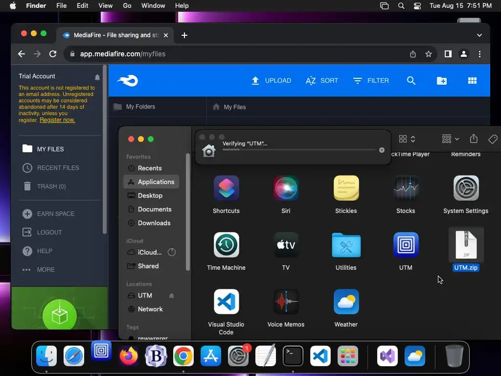501x376 pixels.
Task: Click the MediaFire flame logo
Action: [128, 81]
